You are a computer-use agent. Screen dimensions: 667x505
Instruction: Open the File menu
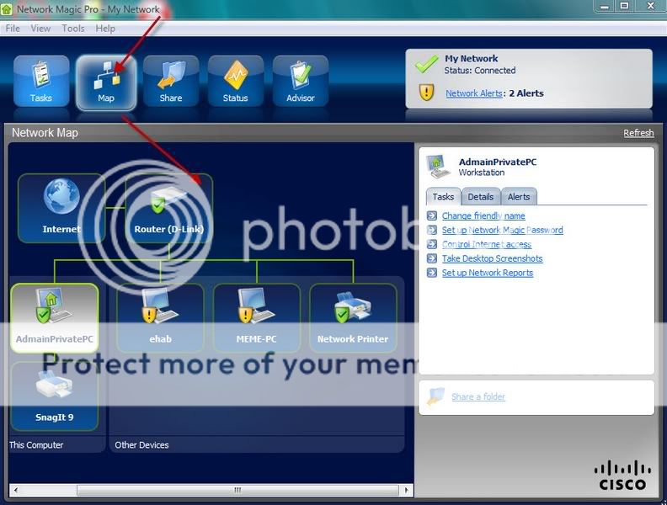pos(13,28)
